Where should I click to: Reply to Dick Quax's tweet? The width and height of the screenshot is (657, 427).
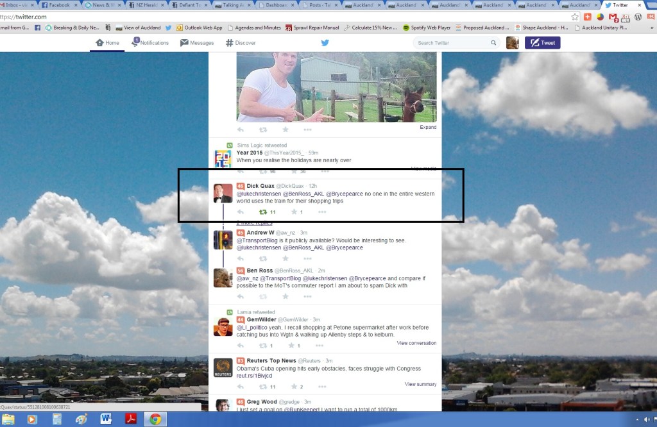[241, 212]
